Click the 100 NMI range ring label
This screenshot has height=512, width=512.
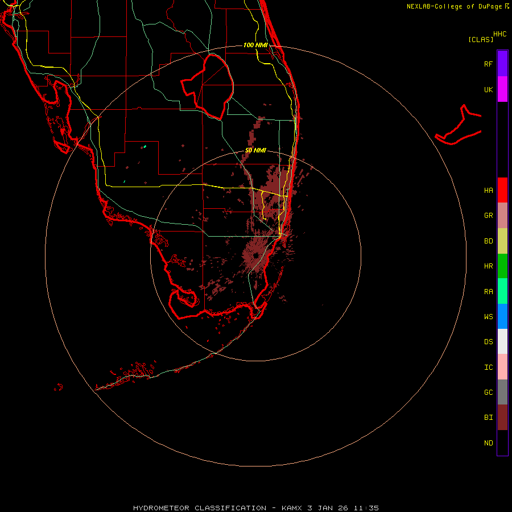tap(255, 45)
